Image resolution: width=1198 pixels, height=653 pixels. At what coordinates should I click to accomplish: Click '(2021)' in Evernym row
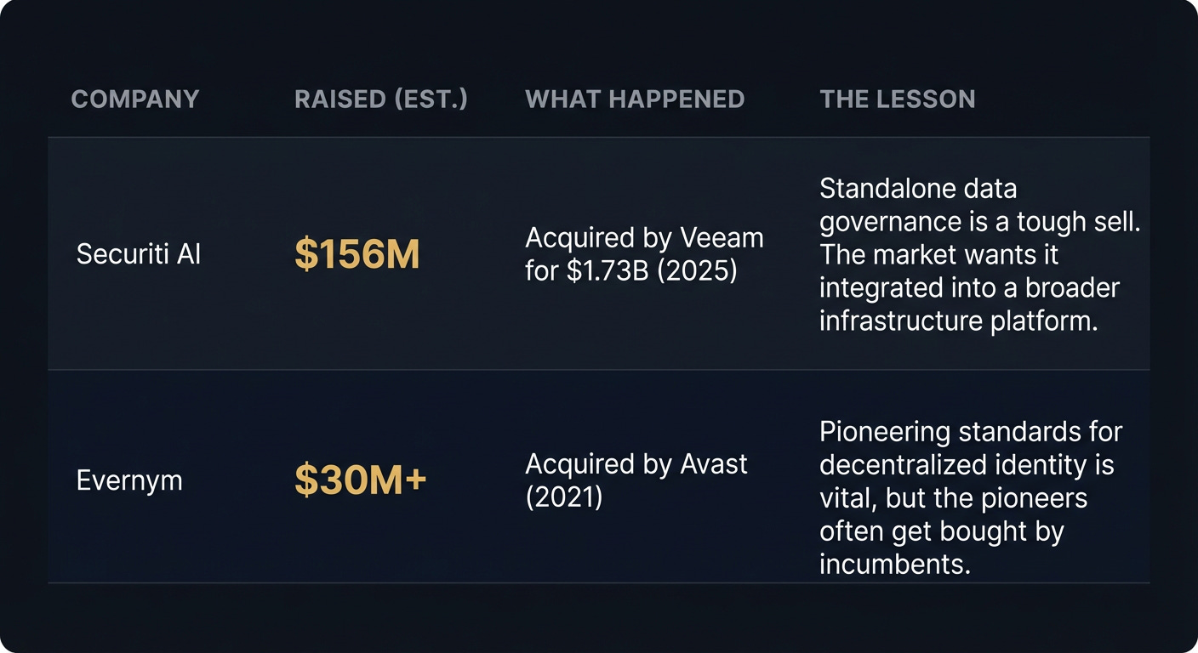coord(563,497)
